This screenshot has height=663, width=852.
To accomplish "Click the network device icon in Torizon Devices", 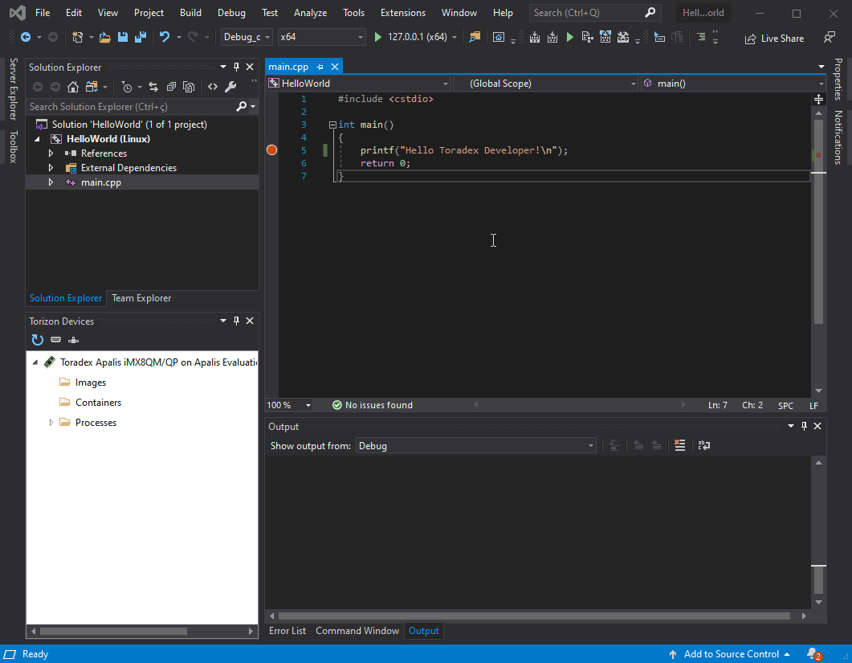I will pyautogui.click(x=73, y=340).
